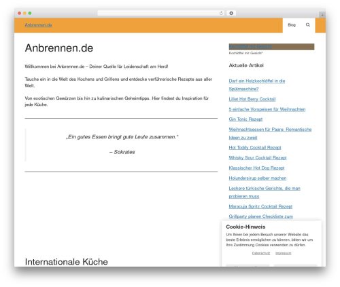340x287 pixels.
Task: Click the yellow minimize window button
Action: [24, 14]
